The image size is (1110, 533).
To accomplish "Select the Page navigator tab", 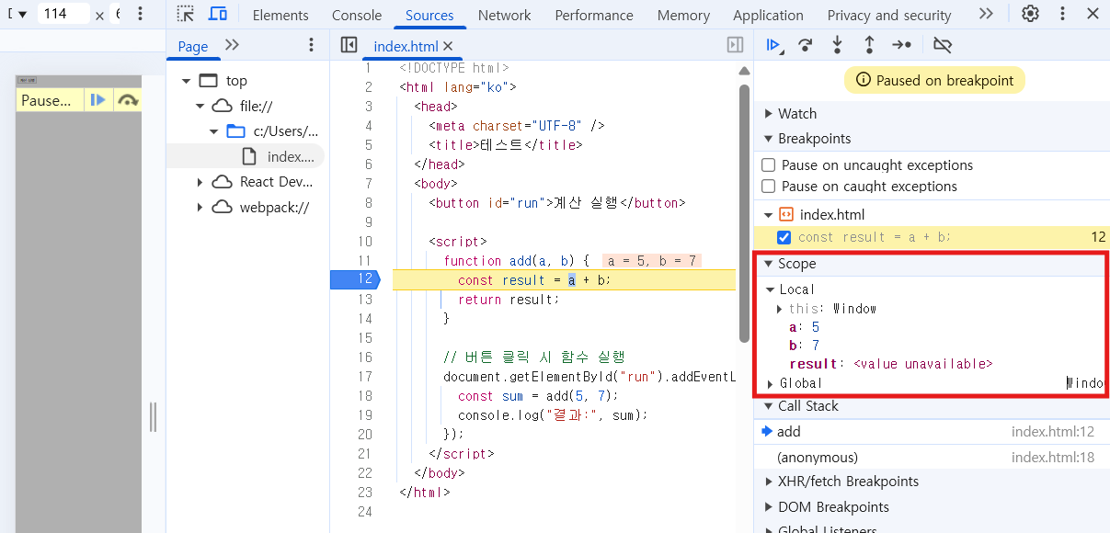I will click(193, 46).
